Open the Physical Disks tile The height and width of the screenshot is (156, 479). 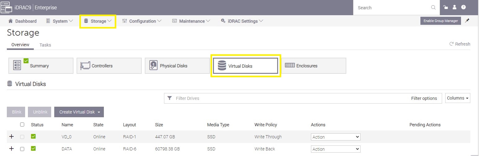[x=177, y=66]
